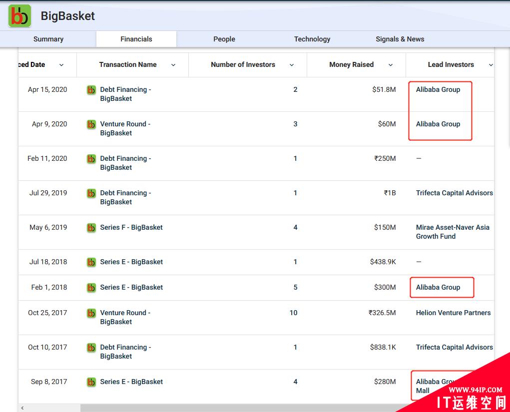Open Helion Venture Partners investor link
The image size is (510, 412).
453,313
